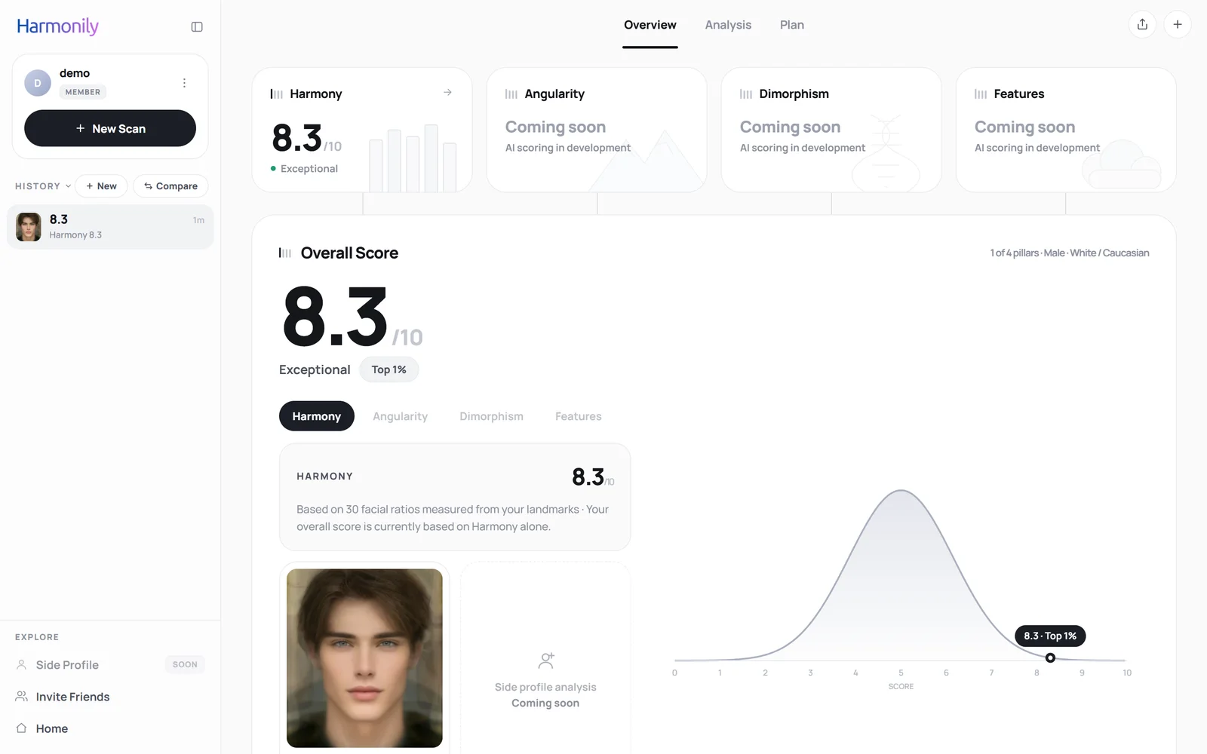1207x754 pixels.
Task: Expand the HISTORY dropdown chevron
Action: tap(68, 186)
